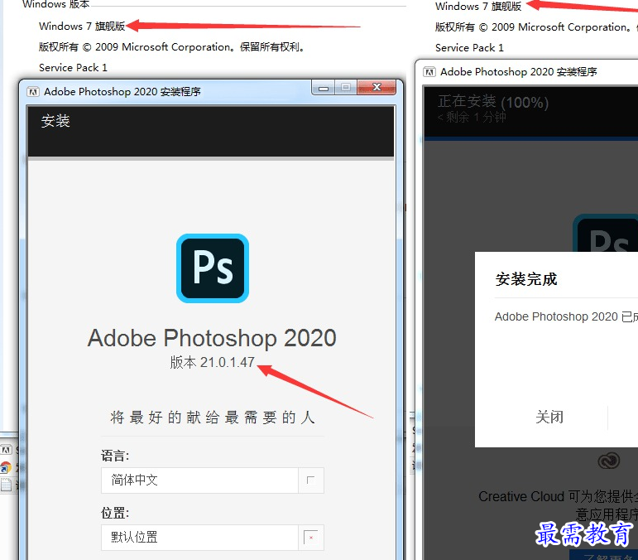Screen dimensions: 638x560
Task: Click the 'Adobe Photoshop 2020 已成' message in the dialog
Action: (566, 316)
